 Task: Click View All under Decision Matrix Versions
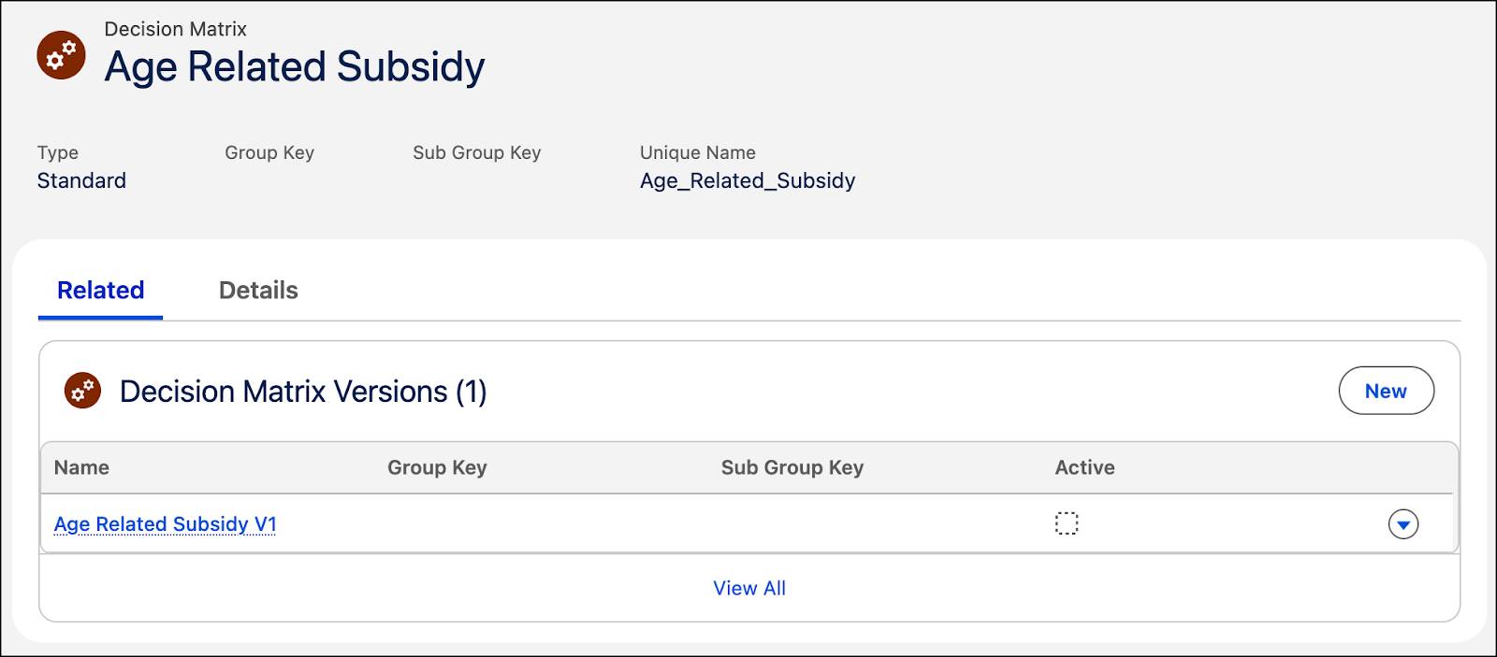[x=748, y=588]
